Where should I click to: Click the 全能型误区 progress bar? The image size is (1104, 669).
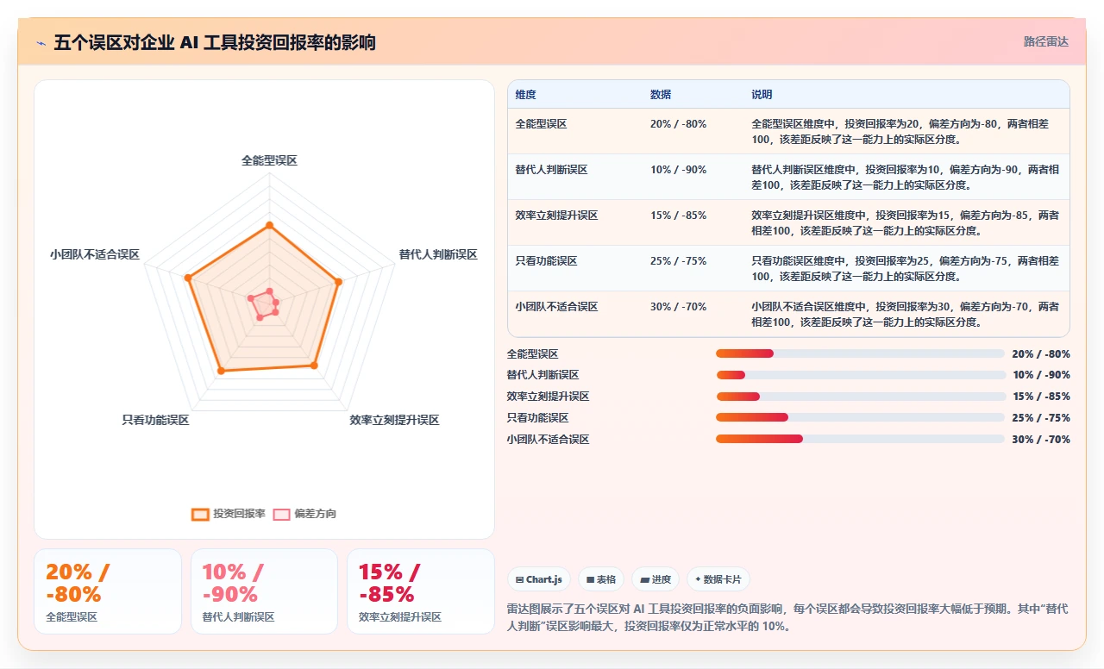[860, 353]
